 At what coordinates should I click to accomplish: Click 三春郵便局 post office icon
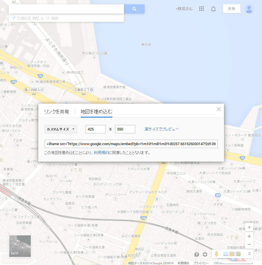pos(3,97)
